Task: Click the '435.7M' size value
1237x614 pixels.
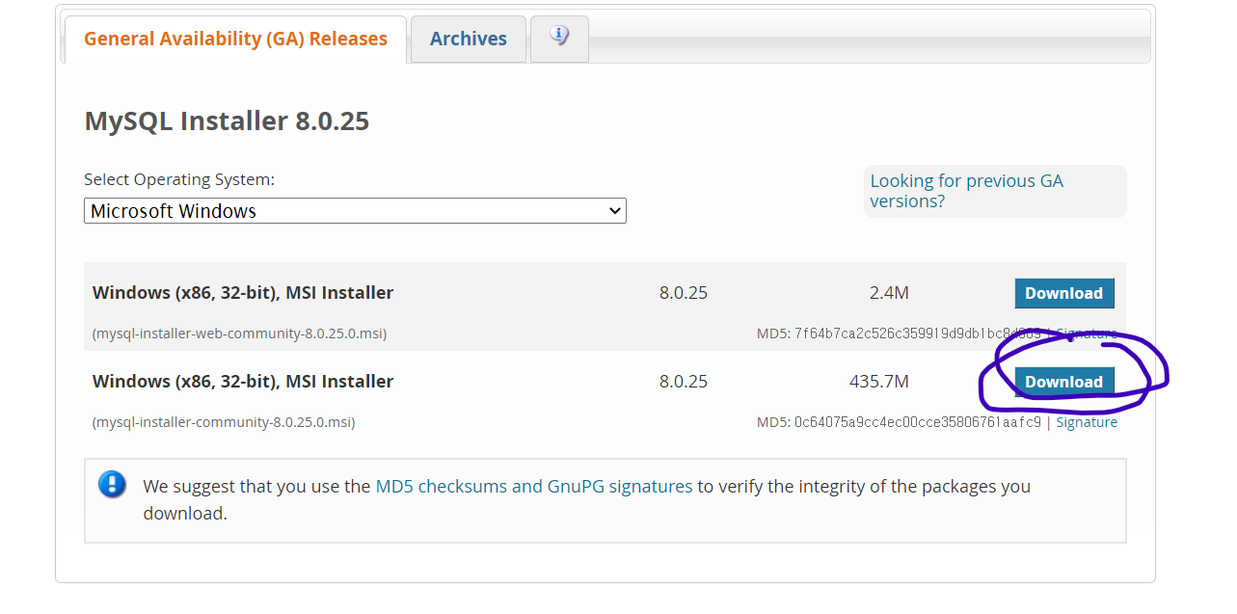Action: (878, 382)
